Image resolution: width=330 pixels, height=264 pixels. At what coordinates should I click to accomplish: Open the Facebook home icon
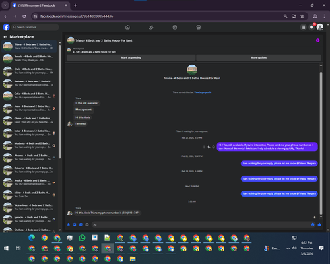[127, 27]
